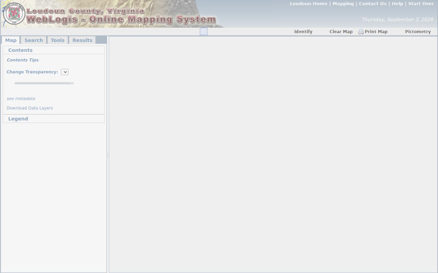This screenshot has width=438, height=273.
Task: Open the Help link
Action: (397, 4)
